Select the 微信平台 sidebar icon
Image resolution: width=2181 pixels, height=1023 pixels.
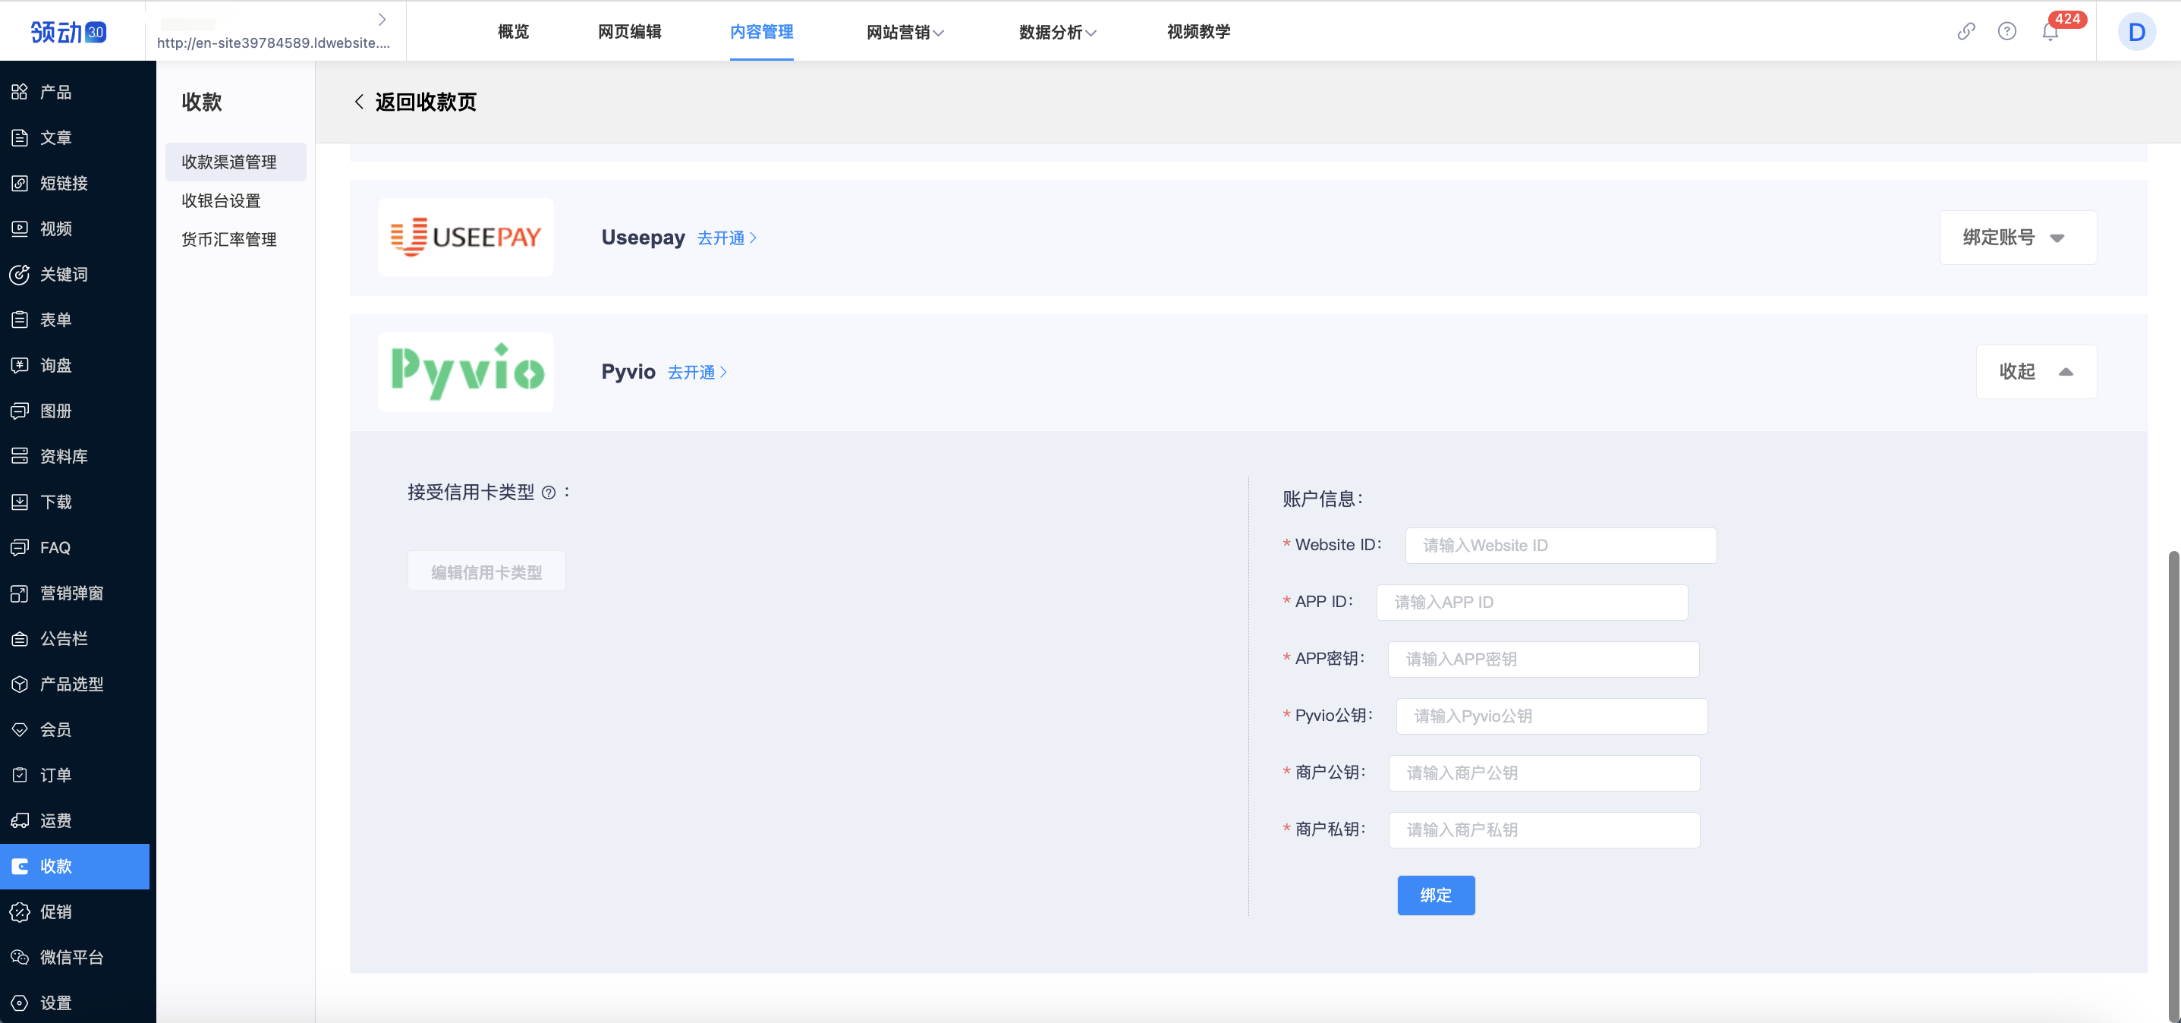(x=20, y=957)
